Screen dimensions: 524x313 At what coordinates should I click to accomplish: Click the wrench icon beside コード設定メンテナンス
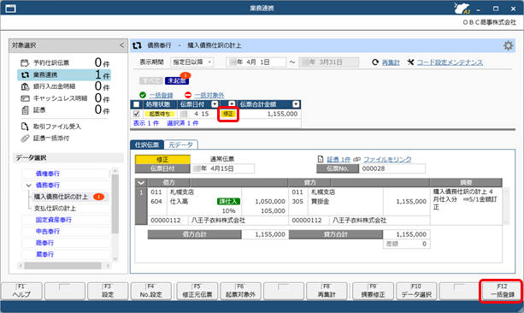pyautogui.click(x=410, y=62)
